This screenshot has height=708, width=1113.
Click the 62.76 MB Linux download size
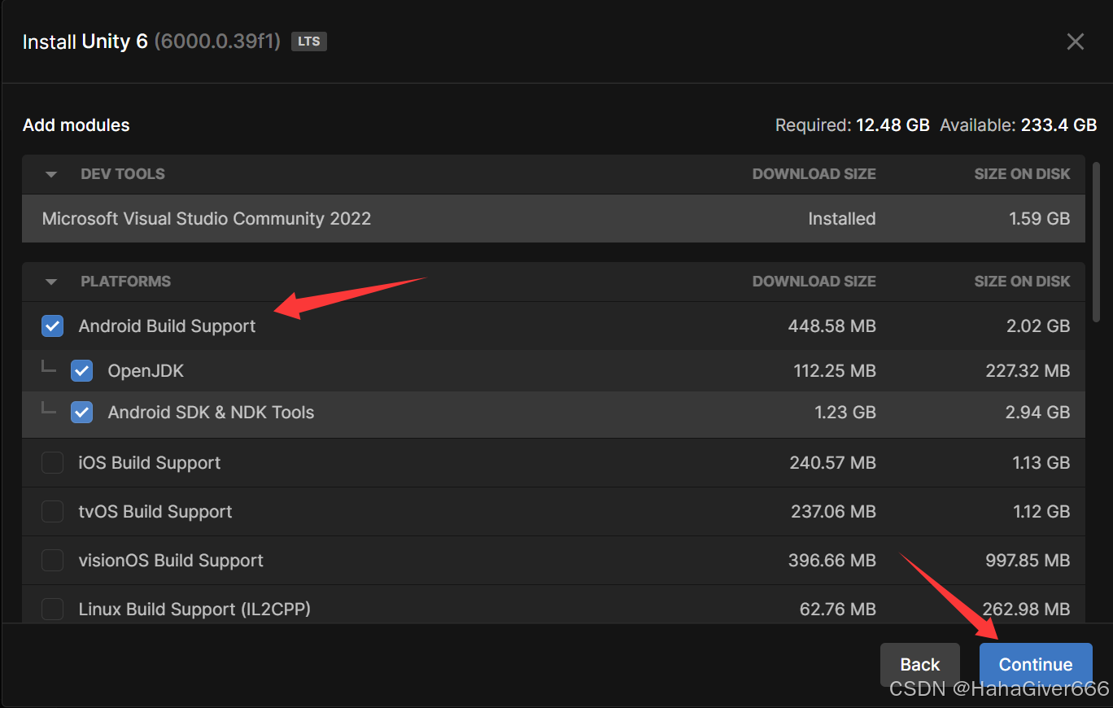(838, 610)
